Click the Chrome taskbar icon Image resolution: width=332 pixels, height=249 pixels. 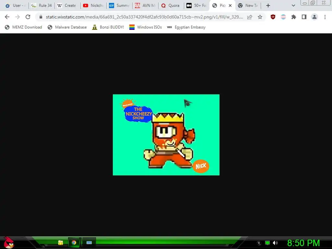point(74,243)
